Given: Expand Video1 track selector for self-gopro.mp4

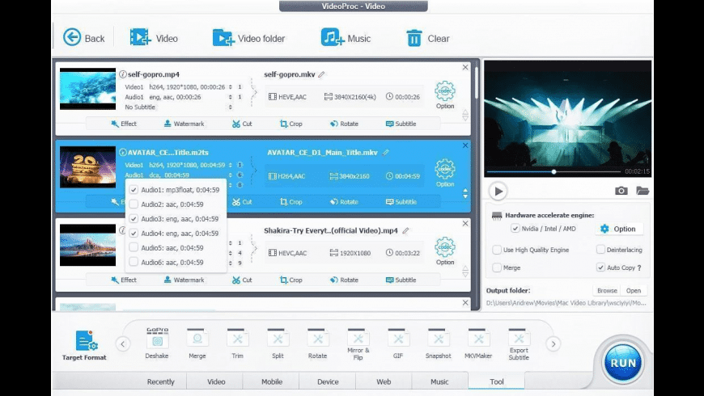Looking at the screenshot, I should (x=231, y=87).
